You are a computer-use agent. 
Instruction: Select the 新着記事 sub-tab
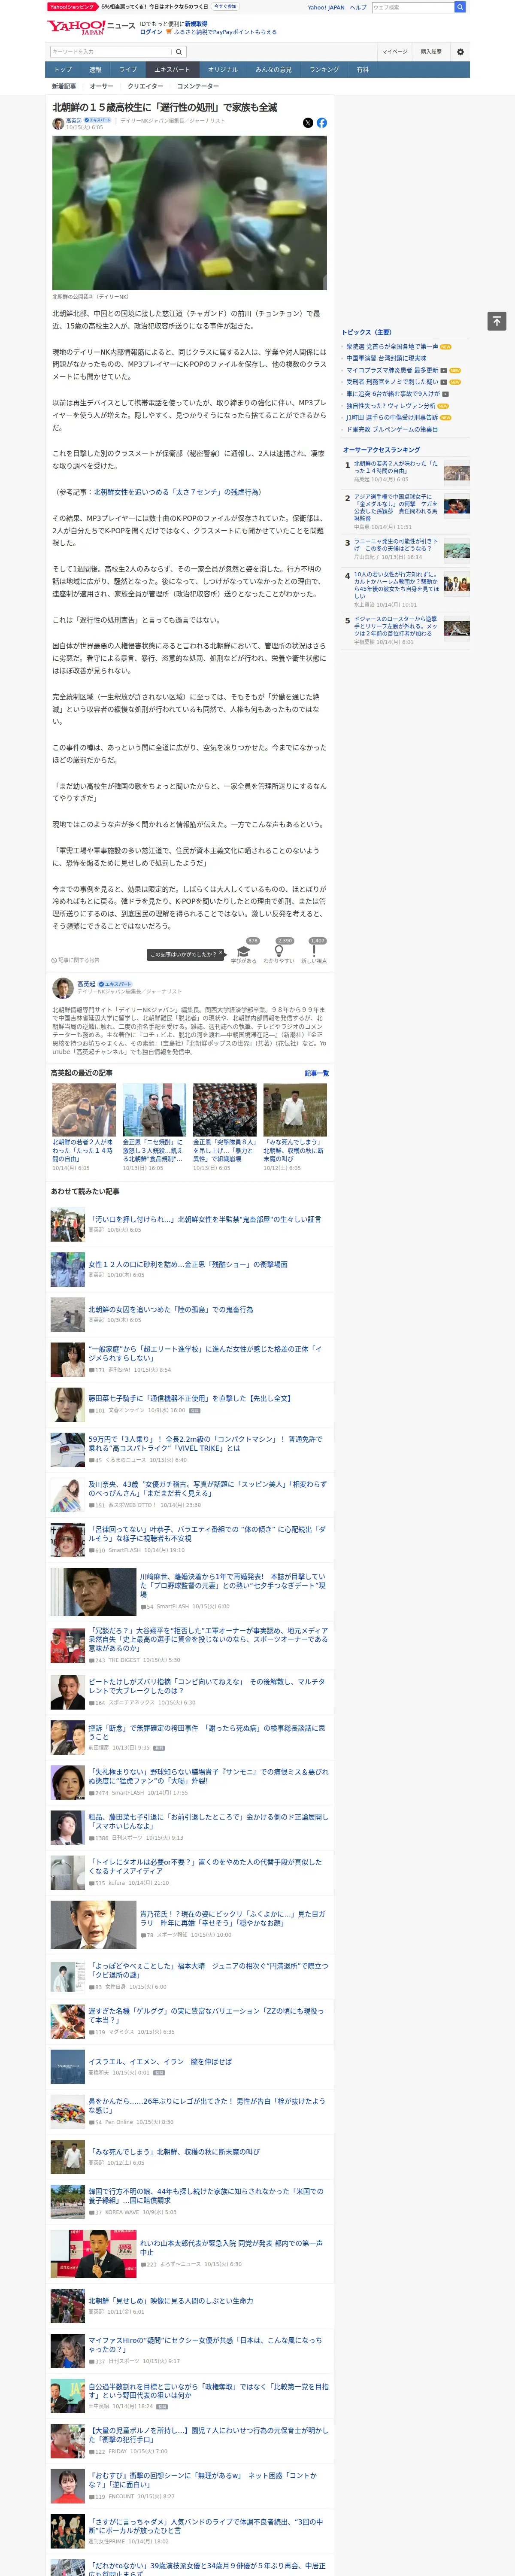coord(63,86)
